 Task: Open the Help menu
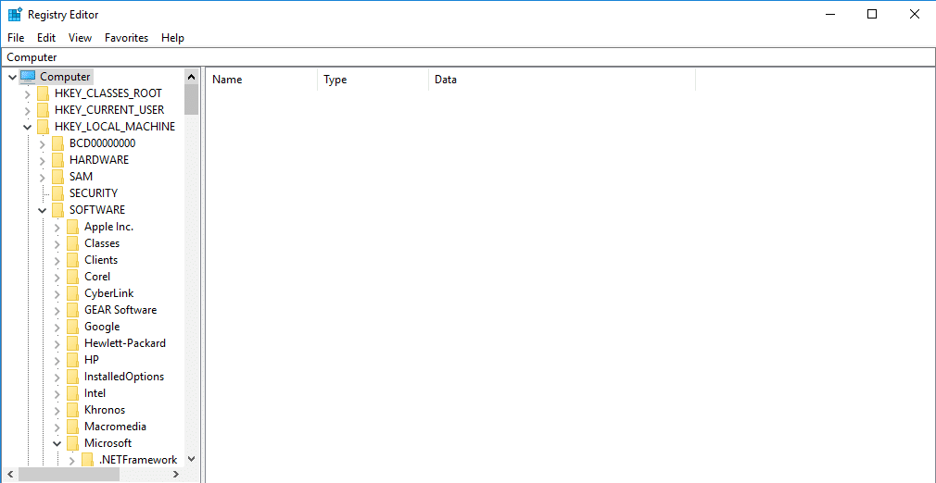(x=172, y=38)
